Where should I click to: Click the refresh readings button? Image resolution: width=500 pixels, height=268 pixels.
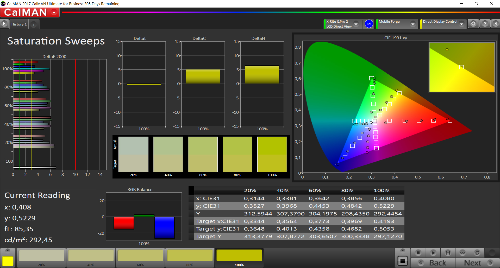tap(477, 253)
